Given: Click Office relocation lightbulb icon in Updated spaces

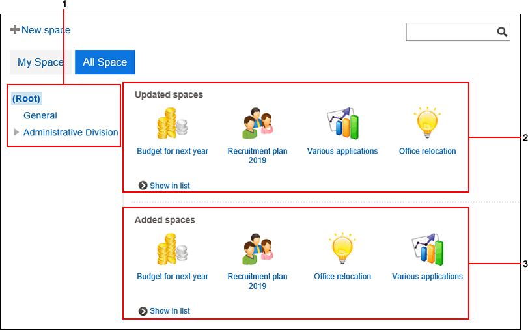Looking at the screenshot, I should pos(427,122).
